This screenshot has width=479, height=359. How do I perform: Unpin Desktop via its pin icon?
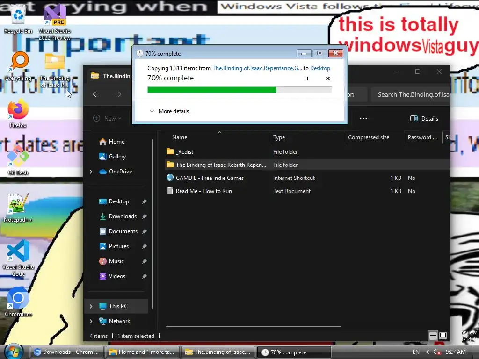[x=144, y=201]
